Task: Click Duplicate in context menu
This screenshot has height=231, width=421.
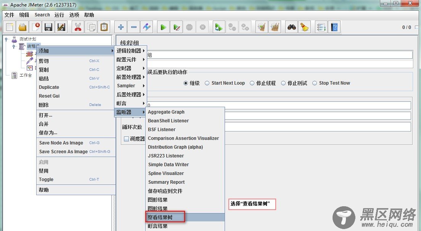Action: tap(76, 87)
